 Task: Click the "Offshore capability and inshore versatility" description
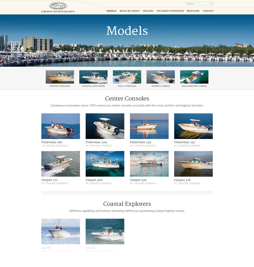click(x=127, y=211)
